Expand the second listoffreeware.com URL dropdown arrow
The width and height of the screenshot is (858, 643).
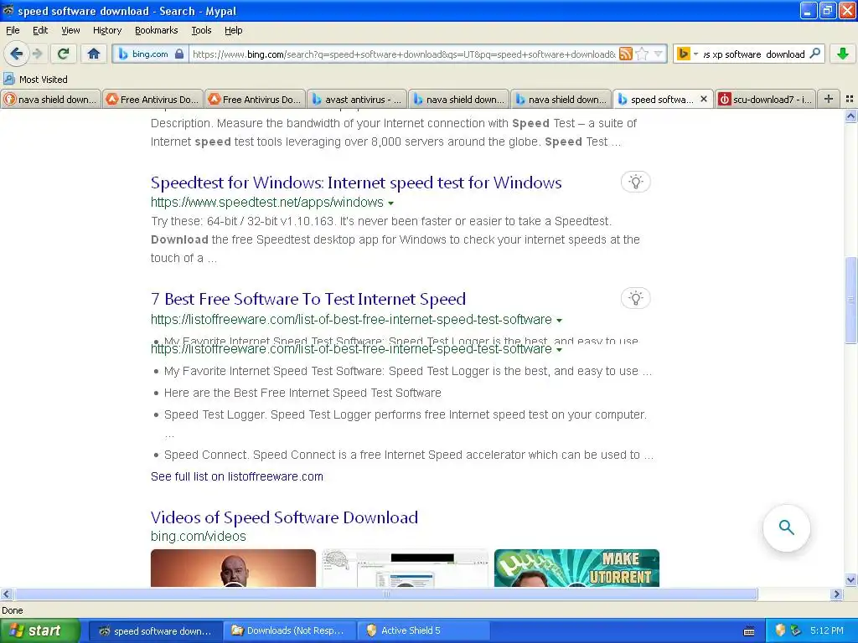(559, 349)
